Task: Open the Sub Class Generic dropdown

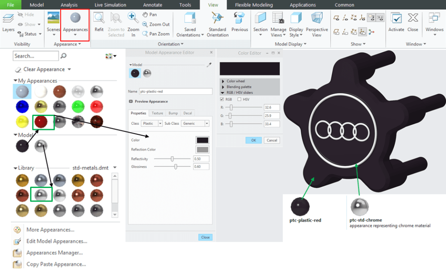Action: tap(195, 123)
